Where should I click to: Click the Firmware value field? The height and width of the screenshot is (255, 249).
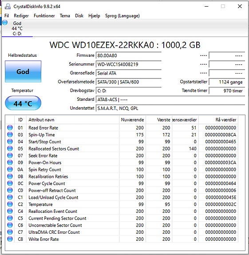[x=129, y=55]
